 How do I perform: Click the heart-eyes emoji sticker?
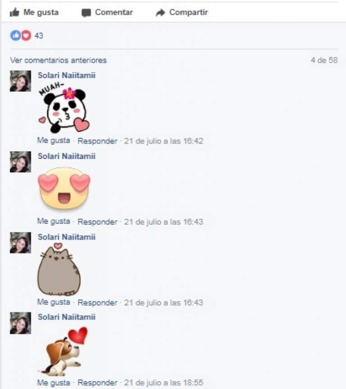coord(64,188)
